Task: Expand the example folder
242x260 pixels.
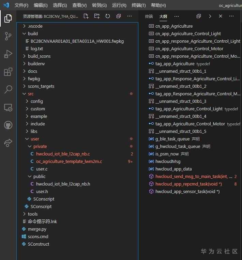Action: tap(78, 117)
